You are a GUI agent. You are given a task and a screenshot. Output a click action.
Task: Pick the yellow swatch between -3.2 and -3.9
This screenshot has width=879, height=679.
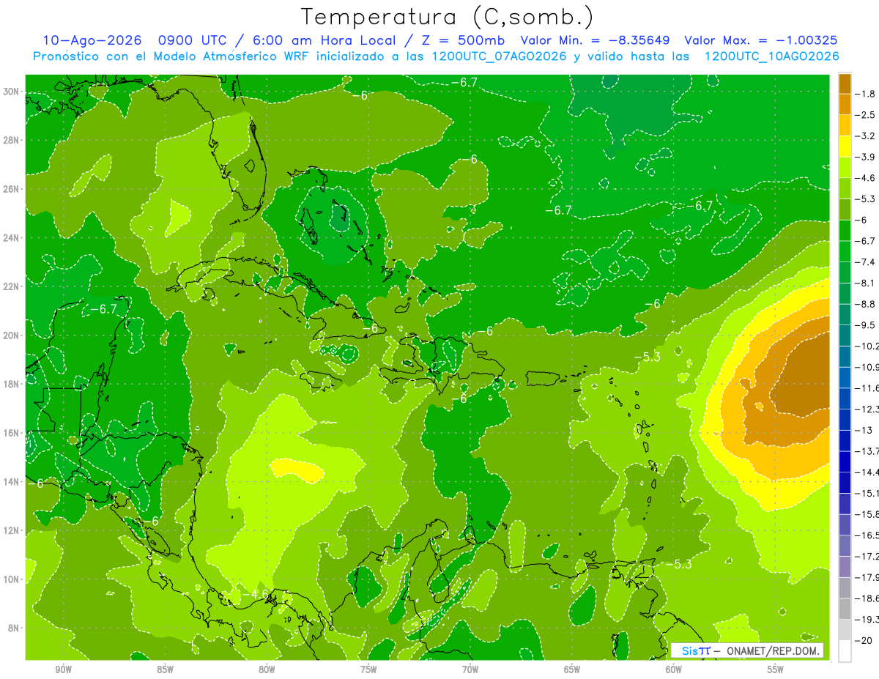[845, 146]
